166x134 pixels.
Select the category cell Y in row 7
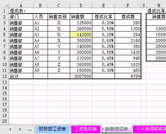tap(59, 46)
